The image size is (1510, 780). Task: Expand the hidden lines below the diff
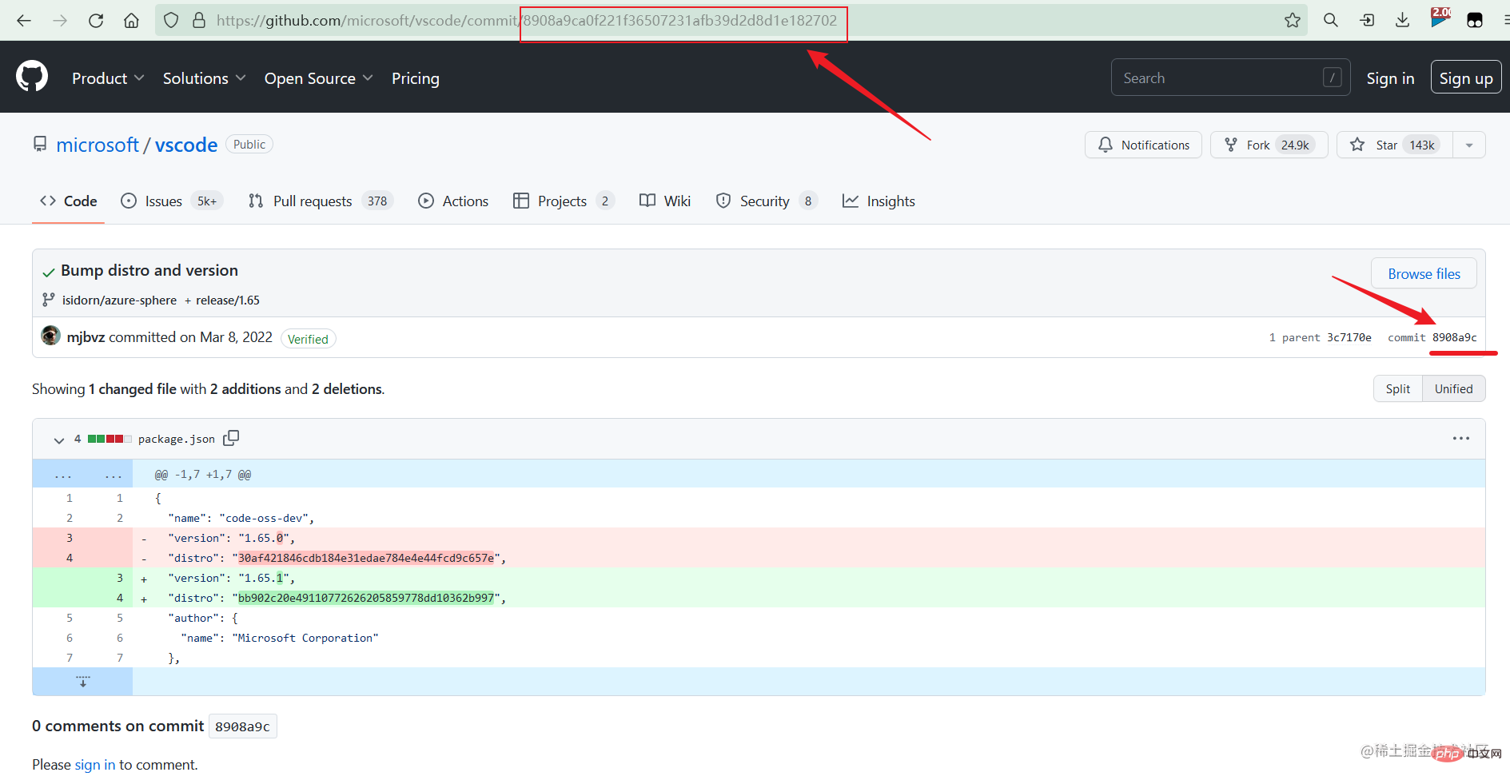click(82, 682)
